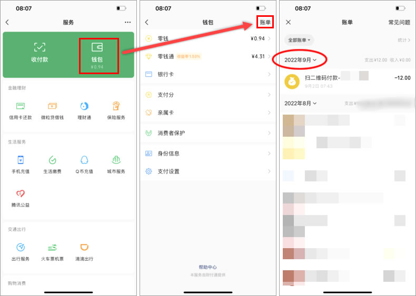The width and height of the screenshot is (416, 296).
Task: Open the 全部账单 filter dropdown
Action: click(x=299, y=40)
